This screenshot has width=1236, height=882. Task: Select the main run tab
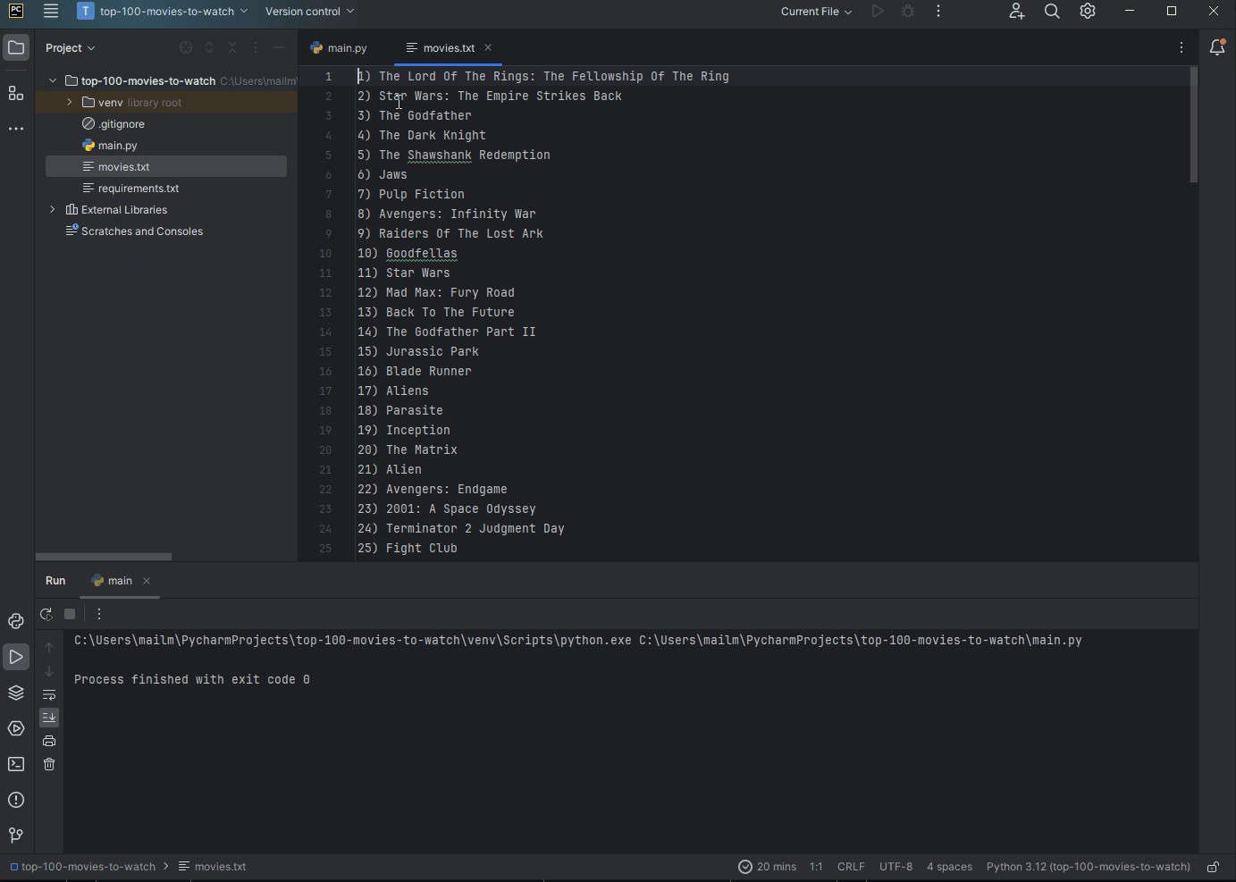click(113, 582)
